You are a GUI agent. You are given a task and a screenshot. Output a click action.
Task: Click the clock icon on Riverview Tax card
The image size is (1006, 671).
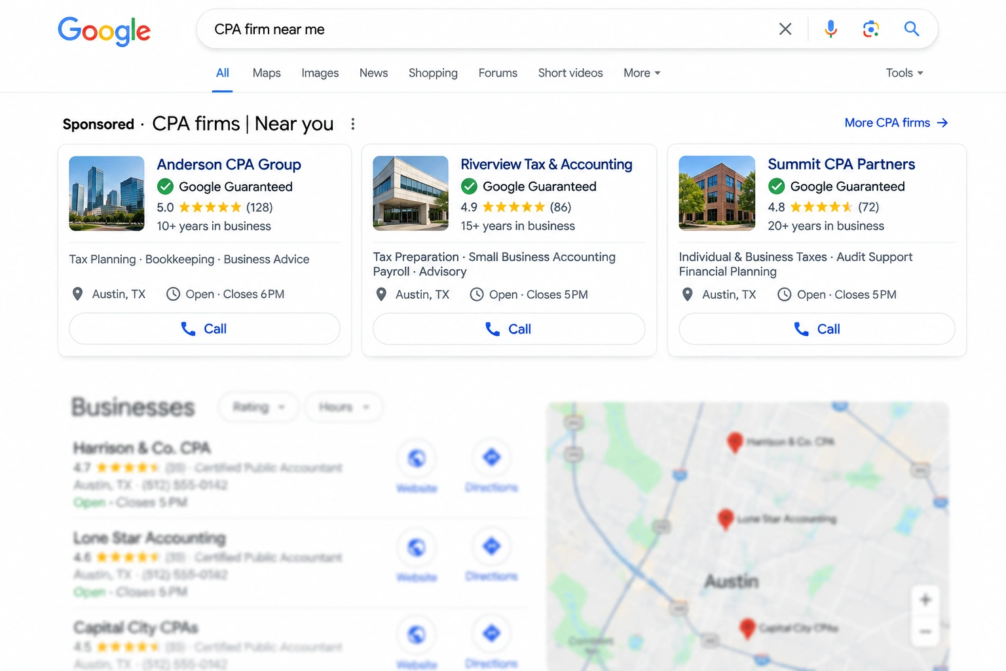coord(477,295)
